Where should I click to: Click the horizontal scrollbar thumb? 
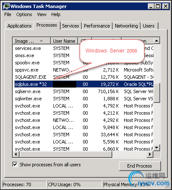(66, 154)
